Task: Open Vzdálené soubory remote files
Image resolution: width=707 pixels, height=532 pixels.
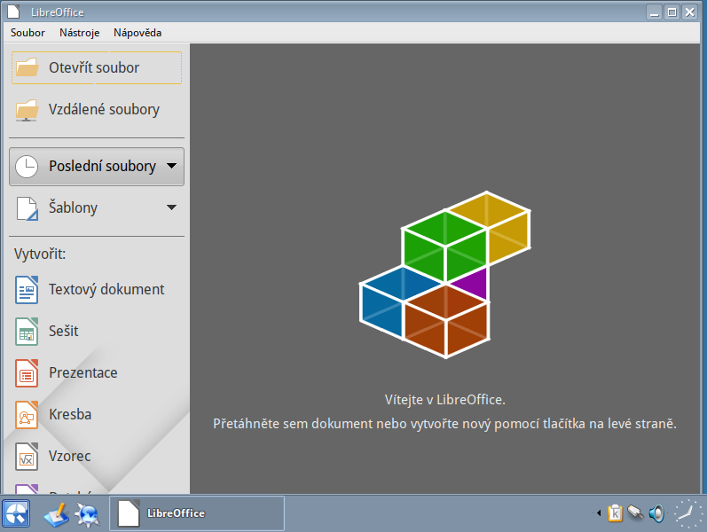Action: pyautogui.click(x=97, y=110)
